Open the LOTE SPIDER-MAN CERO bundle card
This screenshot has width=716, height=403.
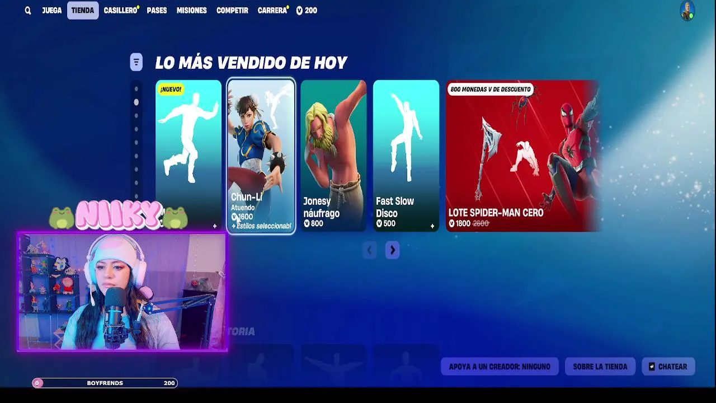522,156
